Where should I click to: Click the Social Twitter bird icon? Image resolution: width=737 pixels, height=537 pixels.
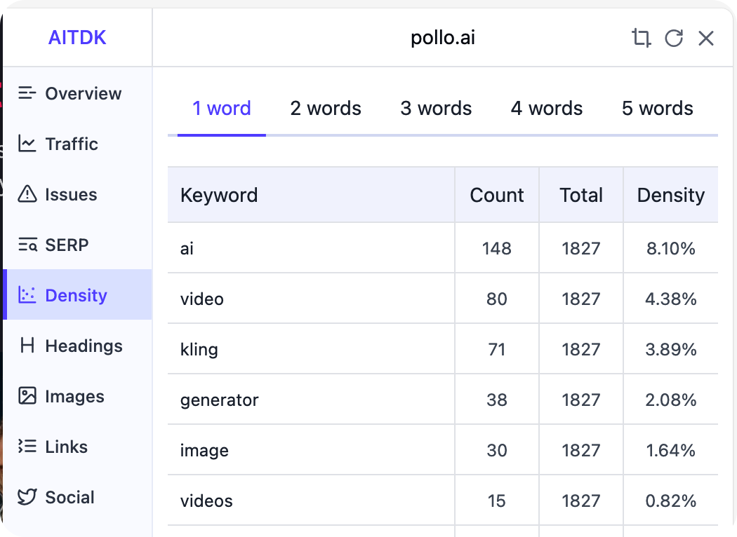tap(27, 497)
